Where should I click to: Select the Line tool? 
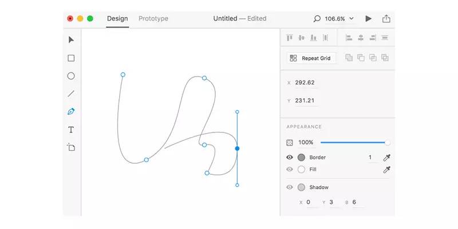click(71, 94)
